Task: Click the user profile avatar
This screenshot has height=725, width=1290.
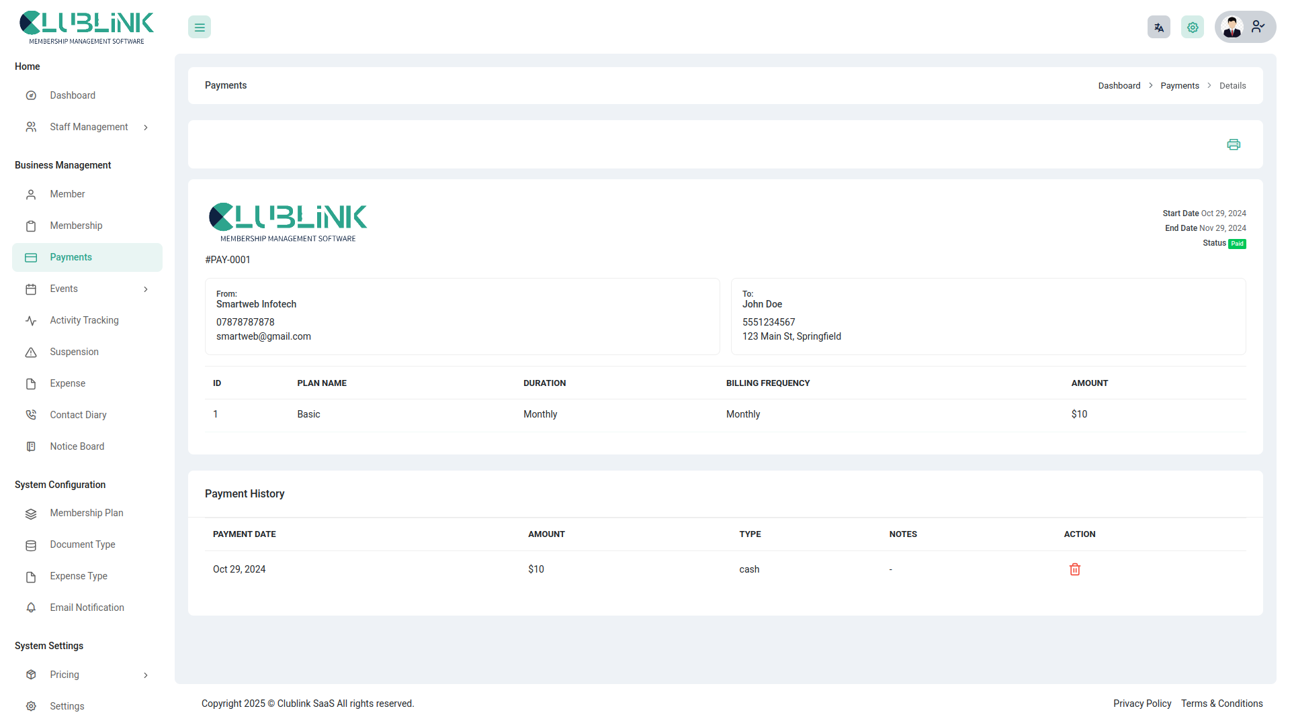Action: (1232, 27)
